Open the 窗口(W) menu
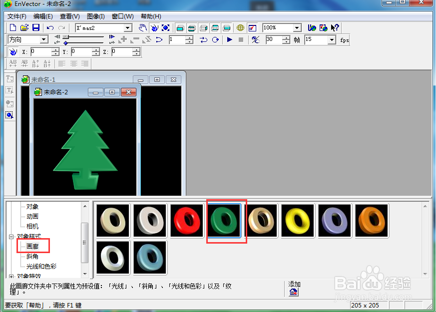The image size is (436, 312). click(x=123, y=16)
